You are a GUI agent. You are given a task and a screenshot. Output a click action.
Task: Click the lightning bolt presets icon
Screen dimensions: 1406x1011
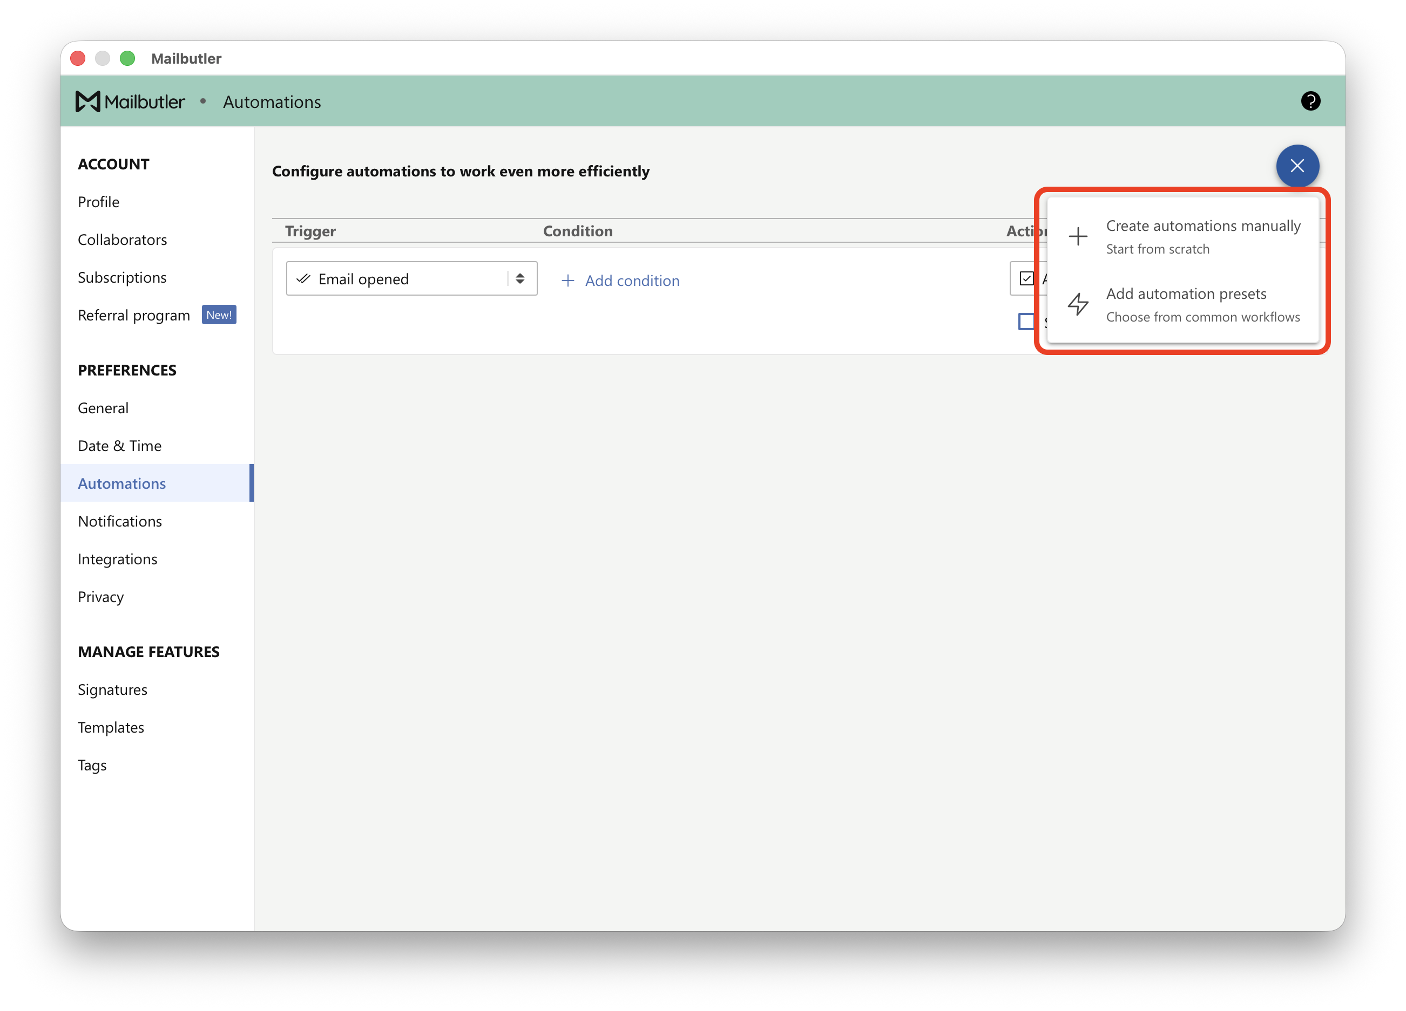click(1078, 304)
